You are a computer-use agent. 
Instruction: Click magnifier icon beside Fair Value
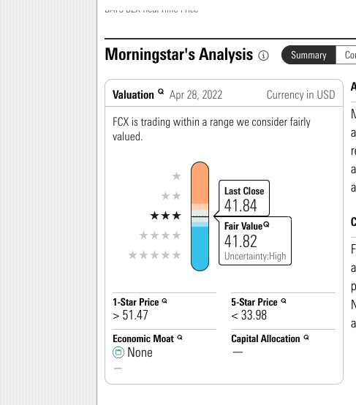click(266, 224)
